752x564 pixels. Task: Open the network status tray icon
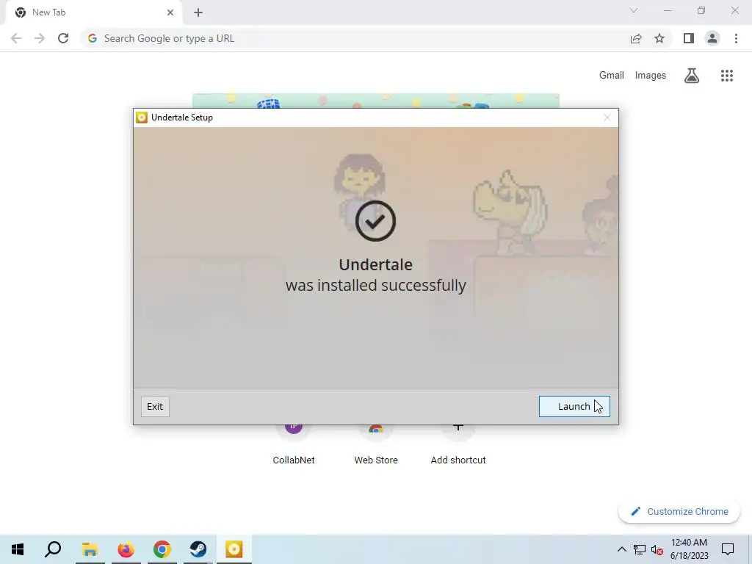pyautogui.click(x=640, y=549)
